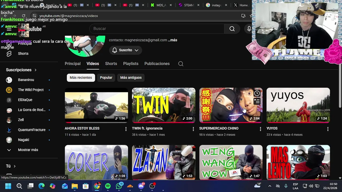Open Microsoft Edge from the taskbar
342x192 pixels.
(x=41, y=186)
